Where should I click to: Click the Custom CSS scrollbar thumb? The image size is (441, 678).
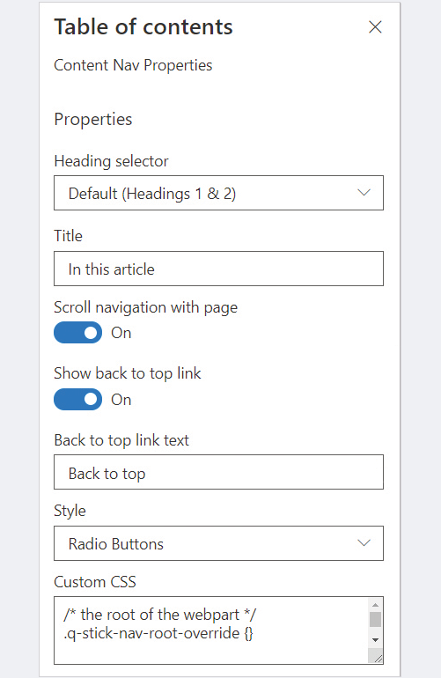[375, 619]
